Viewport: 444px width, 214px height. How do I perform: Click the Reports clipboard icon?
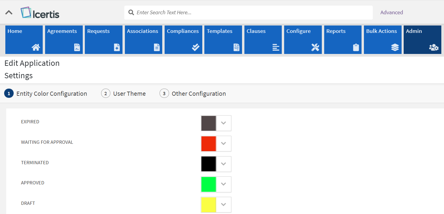point(356,47)
